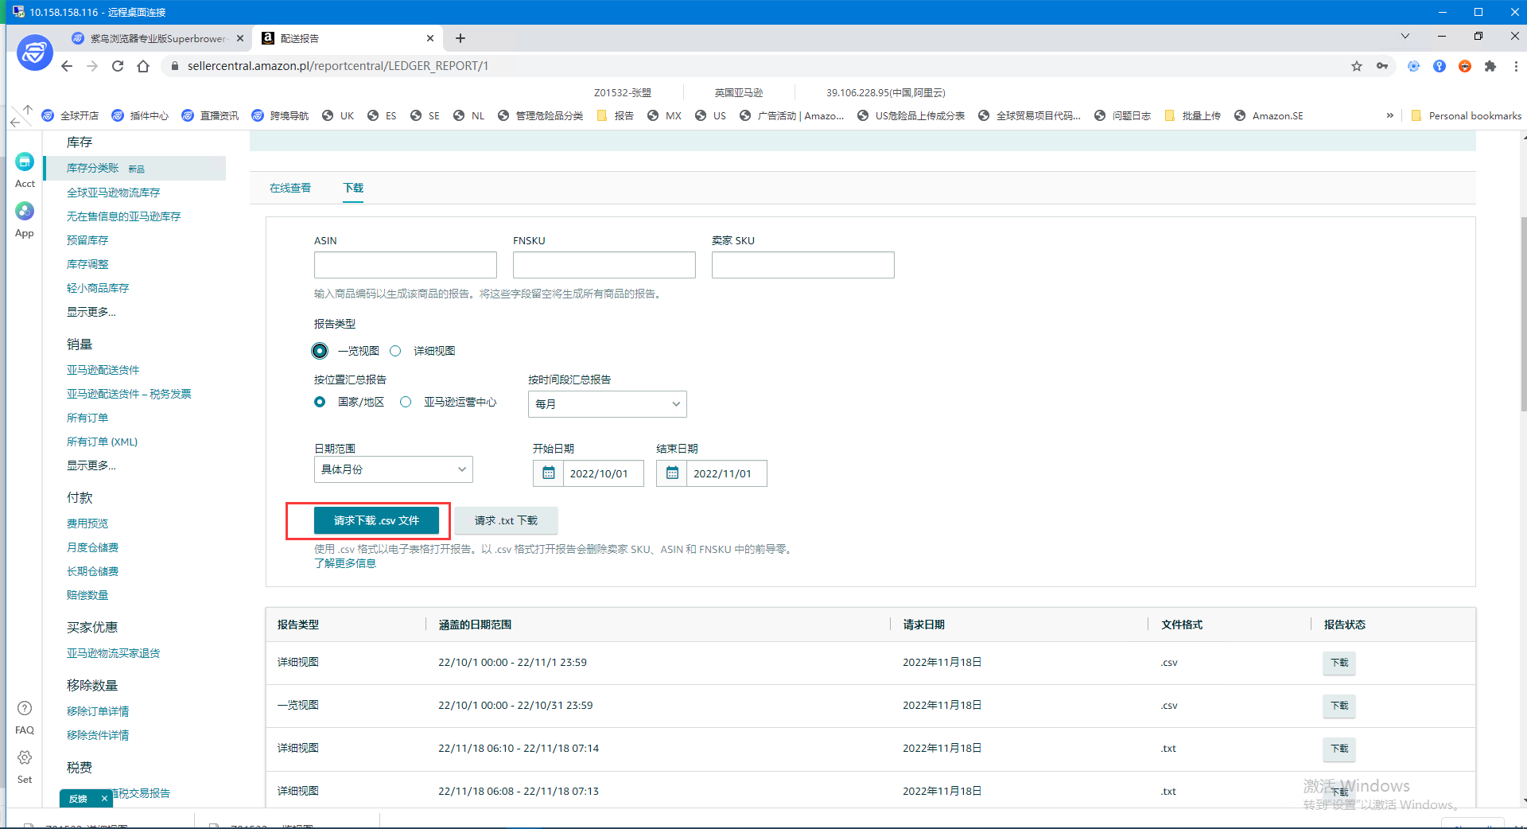Click into the 卖家 SKU input field
Image resolution: width=1527 pixels, height=829 pixels.
tap(803, 265)
